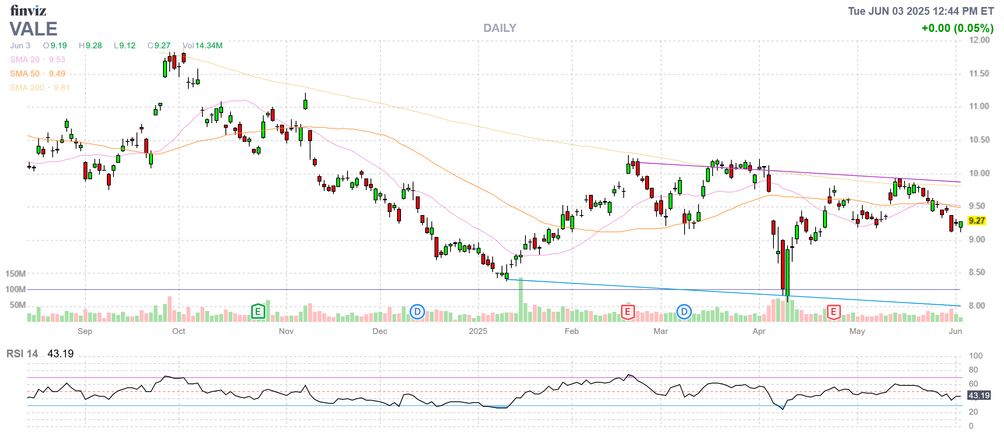Click the DAILY timeframe label

(x=499, y=28)
